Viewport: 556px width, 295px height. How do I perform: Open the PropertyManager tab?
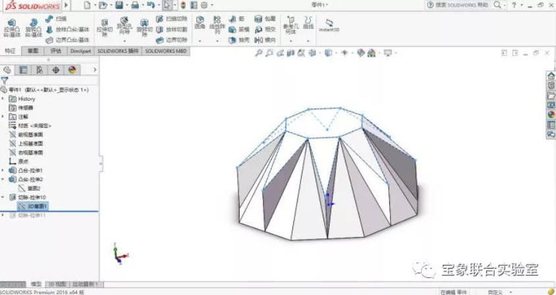point(23,70)
